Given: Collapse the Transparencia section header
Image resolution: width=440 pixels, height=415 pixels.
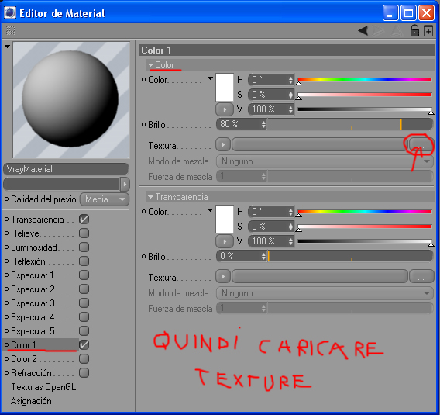Looking at the screenshot, I should [x=290, y=197].
